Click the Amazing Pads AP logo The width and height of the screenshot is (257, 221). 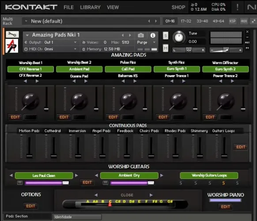(12, 46)
